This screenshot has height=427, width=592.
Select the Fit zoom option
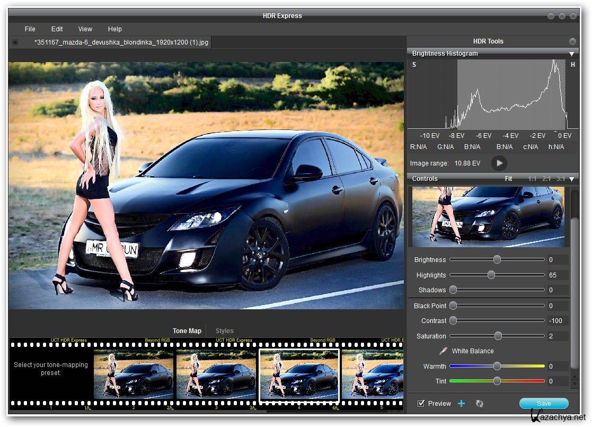click(508, 179)
